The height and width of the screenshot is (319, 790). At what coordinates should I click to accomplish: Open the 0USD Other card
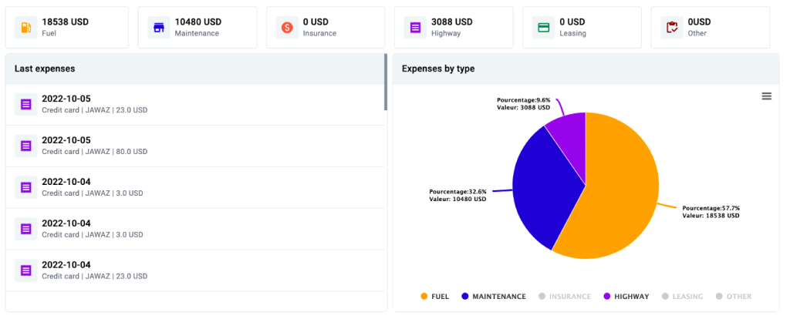pos(711,28)
